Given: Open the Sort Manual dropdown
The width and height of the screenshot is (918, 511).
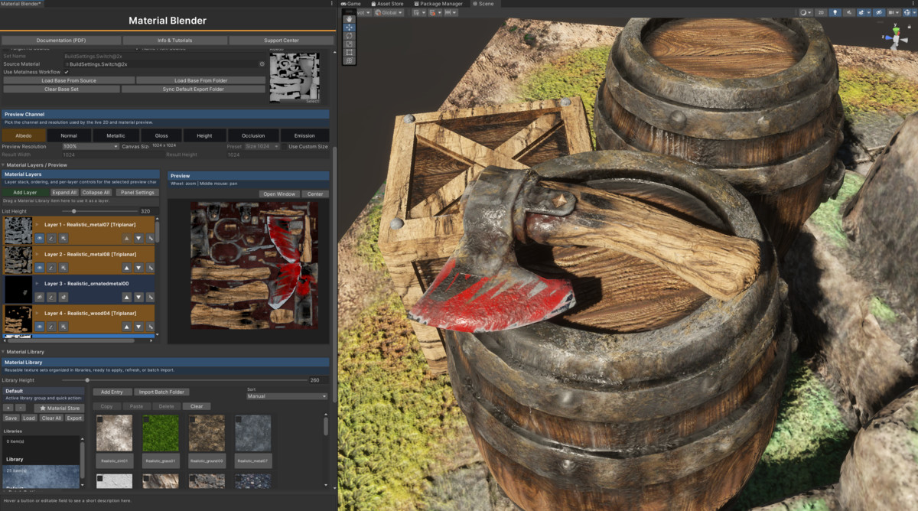Looking at the screenshot, I should tap(287, 396).
